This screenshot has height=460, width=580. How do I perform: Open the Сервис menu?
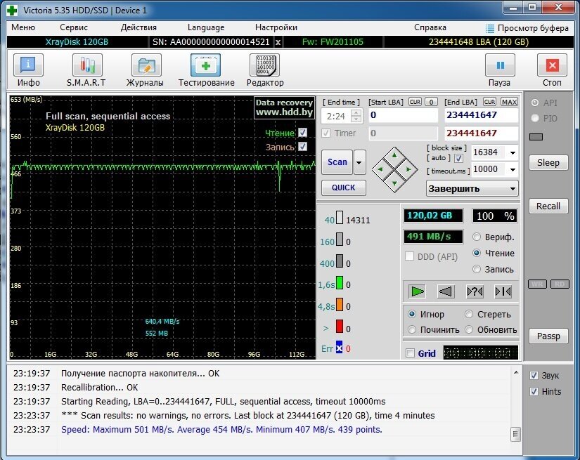[74, 27]
